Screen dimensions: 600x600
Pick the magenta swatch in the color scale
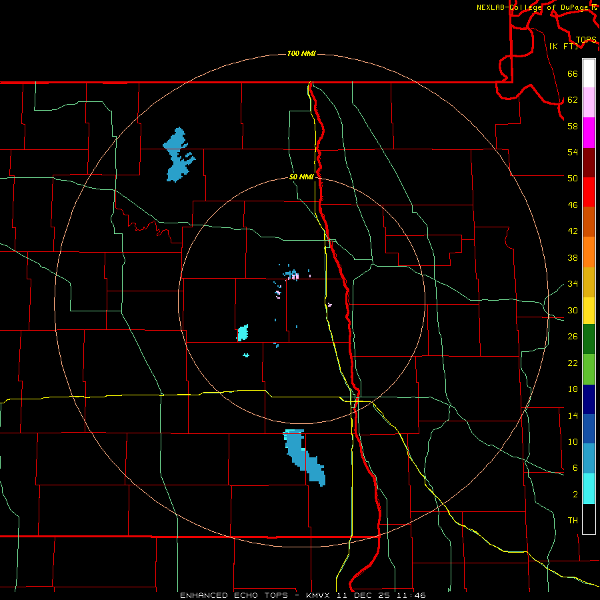pos(589,133)
